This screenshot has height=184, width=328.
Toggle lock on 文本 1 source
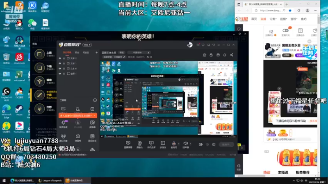pos(64,63)
